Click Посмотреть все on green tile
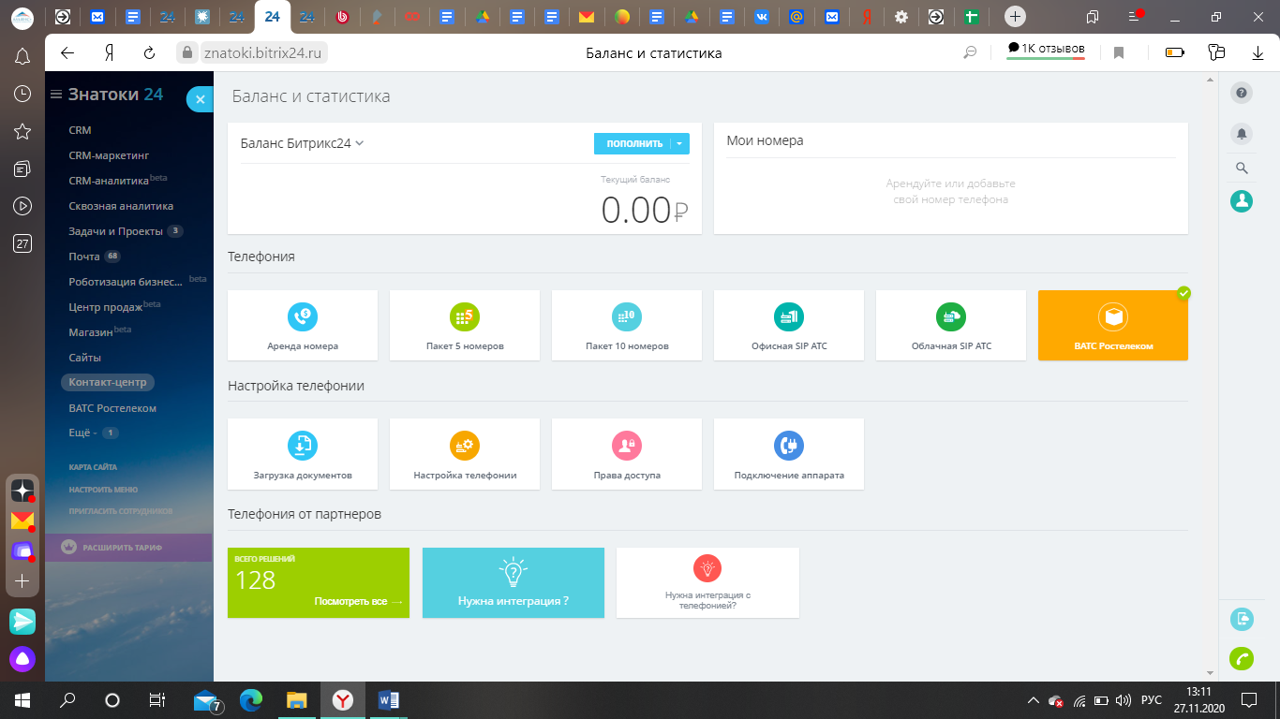This screenshot has width=1280, height=719. pyautogui.click(x=358, y=601)
